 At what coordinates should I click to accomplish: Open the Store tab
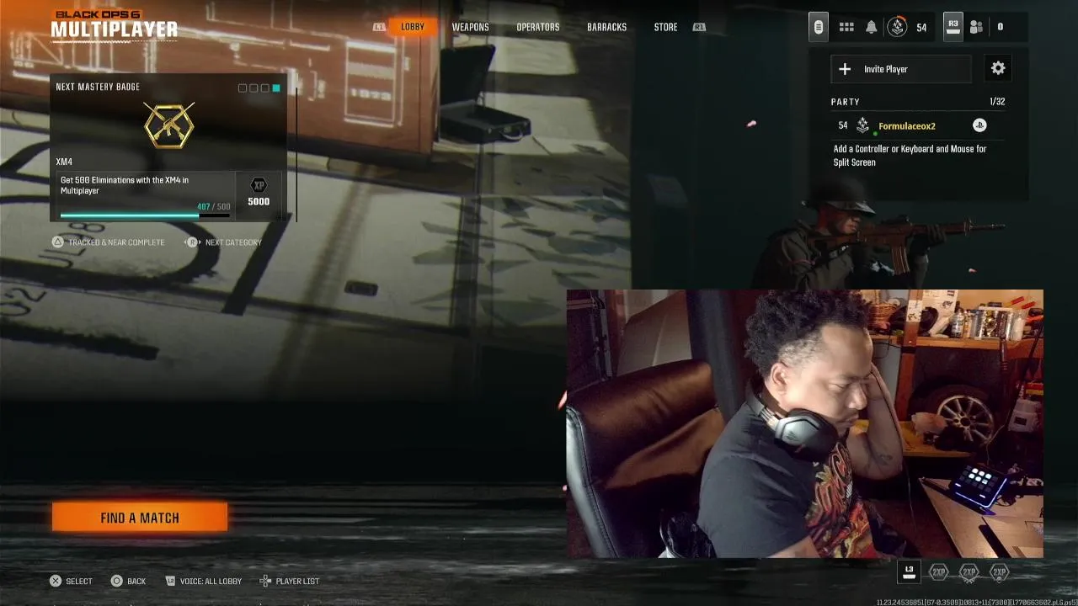[x=665, y=27]
